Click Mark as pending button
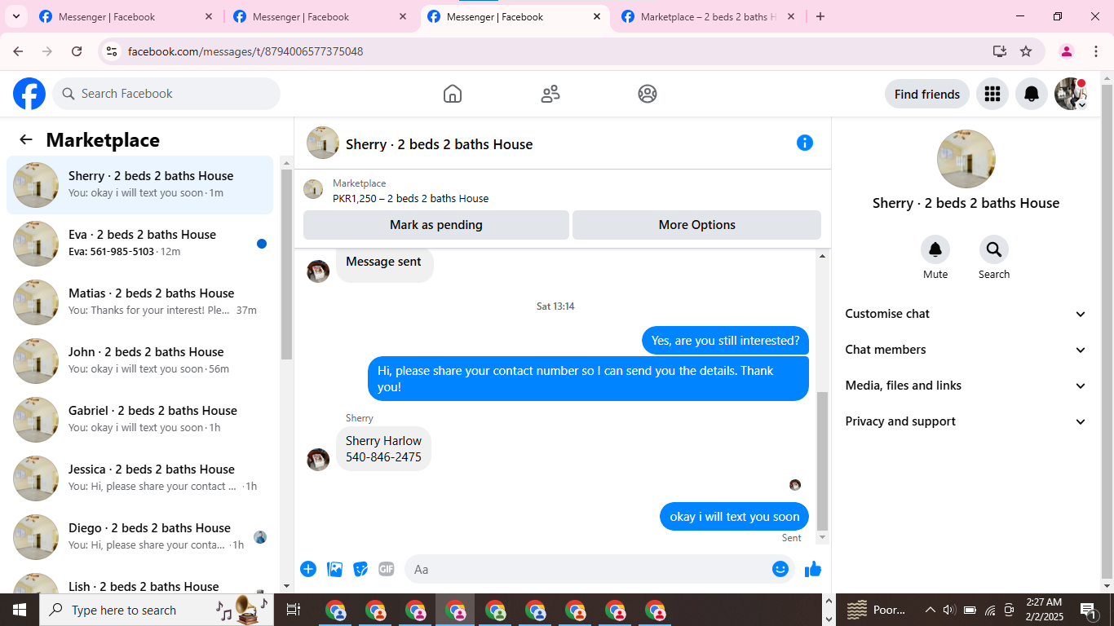The width and height of the screenshot is (1114, 626). coord(436,225)
